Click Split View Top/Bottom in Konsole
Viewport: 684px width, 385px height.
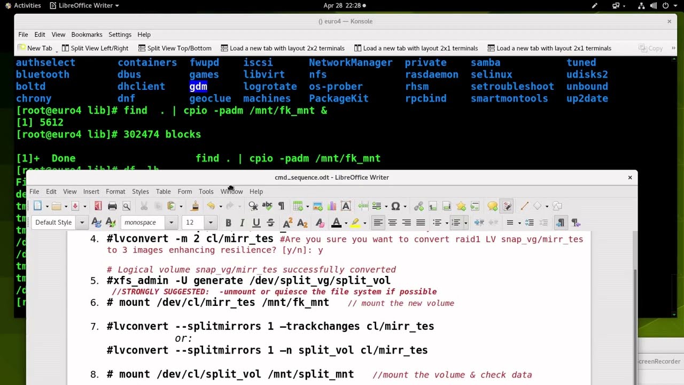click(x=175, y=48)
